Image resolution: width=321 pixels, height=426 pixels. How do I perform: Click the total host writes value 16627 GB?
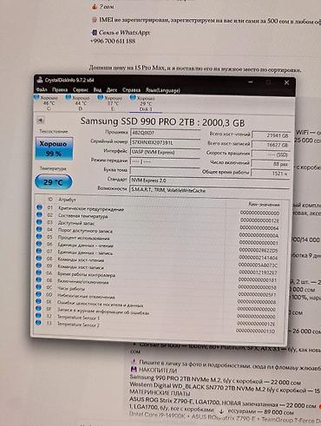[271, 145]
